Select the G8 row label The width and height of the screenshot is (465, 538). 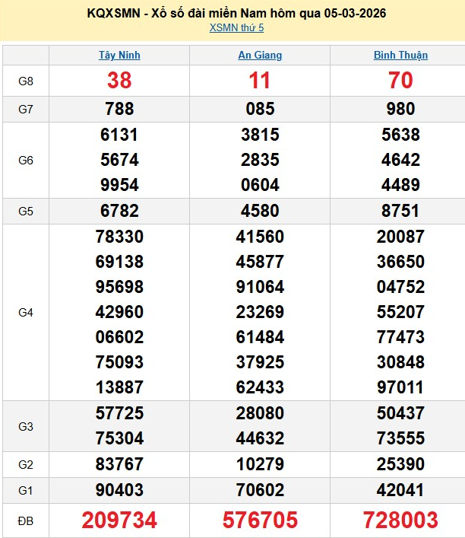coord(25,81)
